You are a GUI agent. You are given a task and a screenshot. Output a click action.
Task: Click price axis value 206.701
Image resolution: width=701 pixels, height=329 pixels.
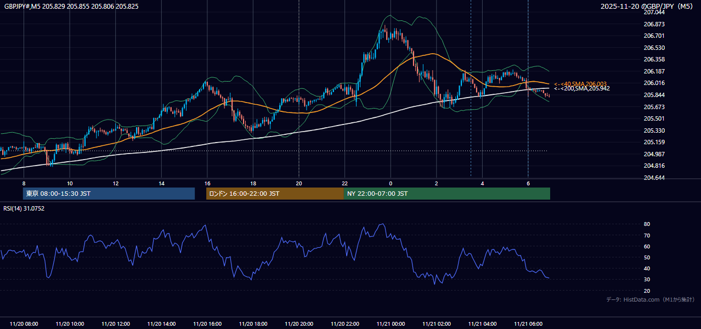pos(654,36)
